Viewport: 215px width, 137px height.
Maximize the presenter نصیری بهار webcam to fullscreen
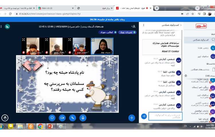click(93, 40)
